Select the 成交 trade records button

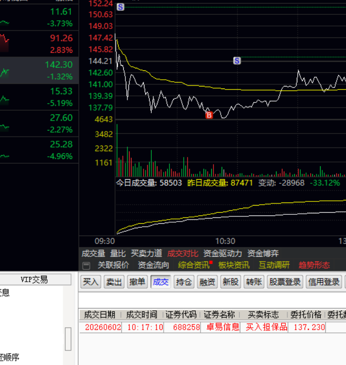click(x=161, y=282)
